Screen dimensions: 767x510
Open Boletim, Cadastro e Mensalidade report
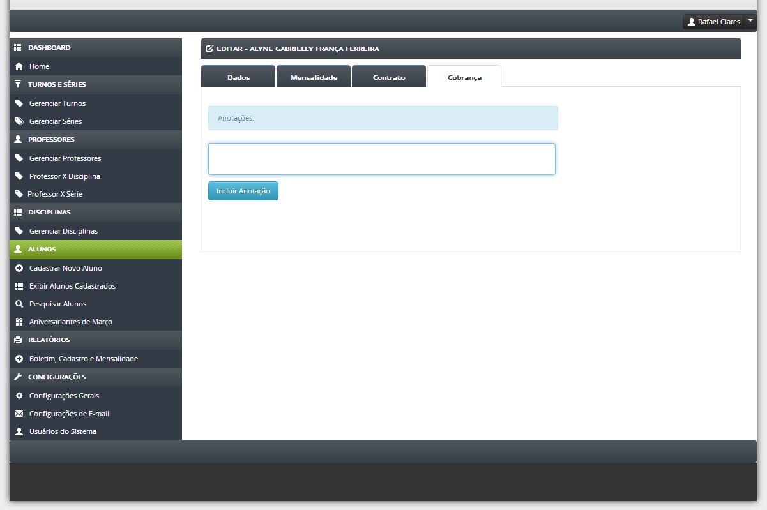tap(84, 359)
